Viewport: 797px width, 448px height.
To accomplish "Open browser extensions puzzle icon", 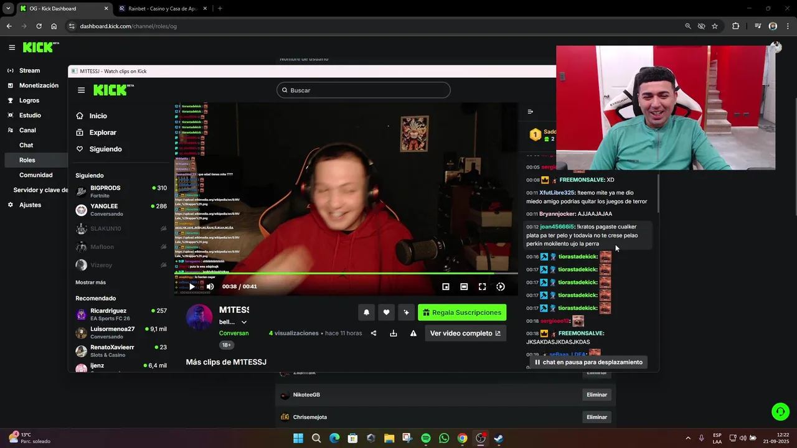I will [736, 26].
